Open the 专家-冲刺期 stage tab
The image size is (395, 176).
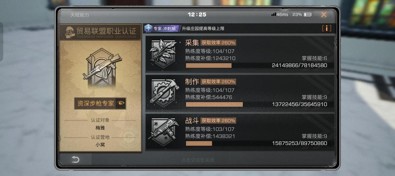[x=162, y=28]
